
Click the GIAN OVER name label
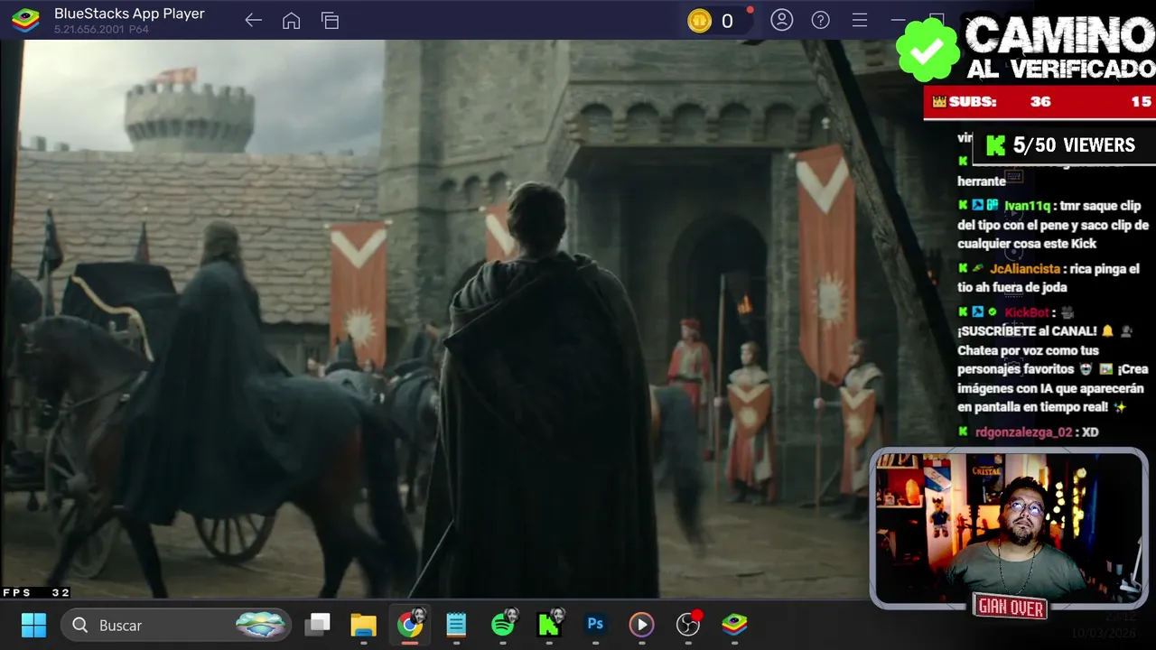(1011, 608)
